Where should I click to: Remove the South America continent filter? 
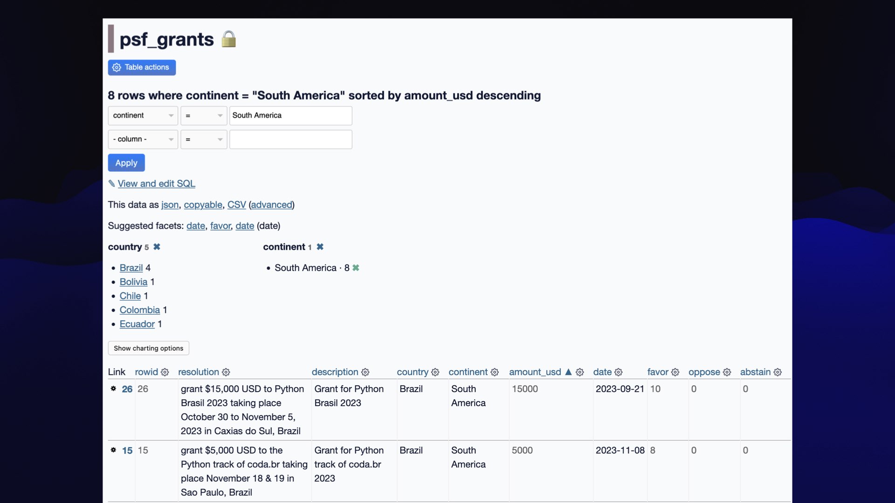point(356,268)
